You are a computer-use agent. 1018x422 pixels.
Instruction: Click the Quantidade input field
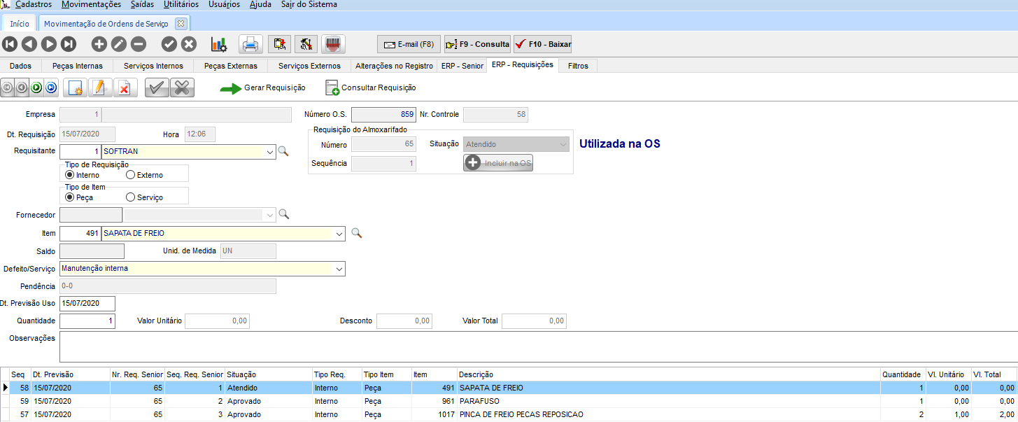pos(87,321)
